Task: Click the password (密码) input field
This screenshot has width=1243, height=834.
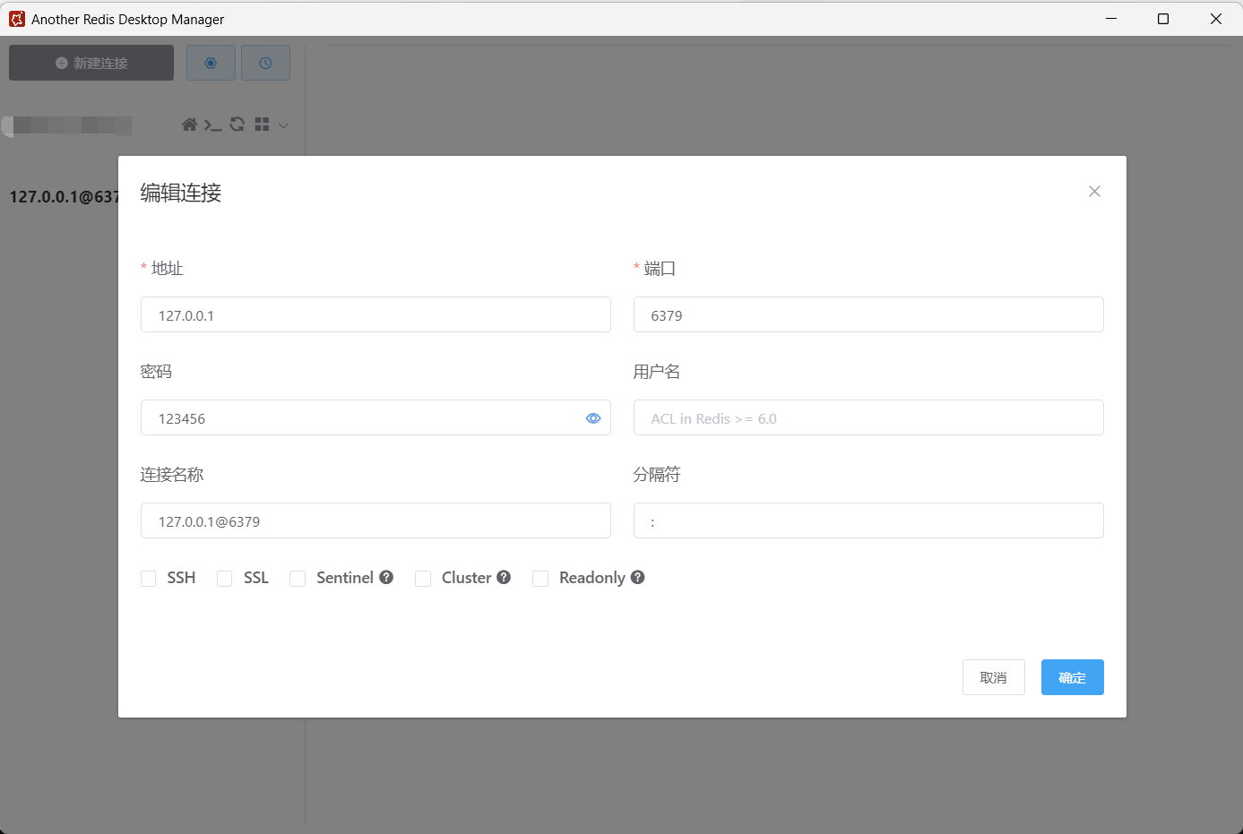Action: 375,417
